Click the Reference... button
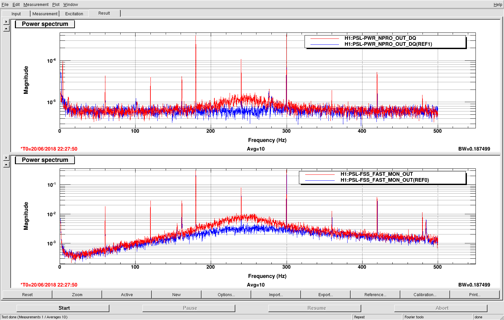504x320 pixels. tap(375, 294)
